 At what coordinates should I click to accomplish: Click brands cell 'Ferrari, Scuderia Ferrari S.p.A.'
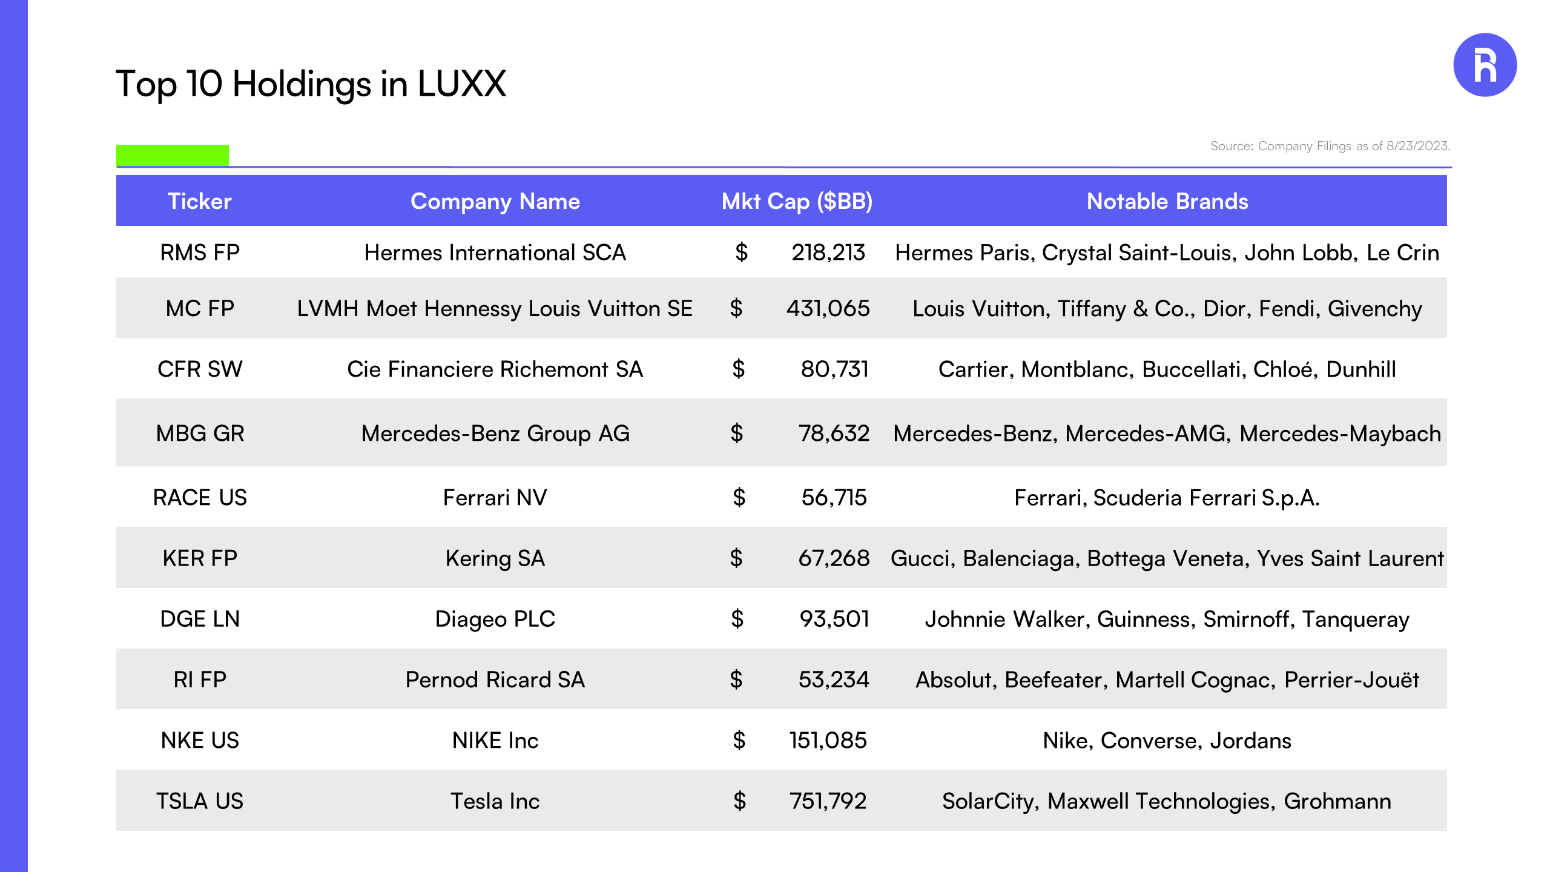tap(1167, 498)
